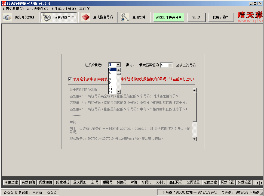Click the app icon in title bar
Image resolution: width=264 pixels, height=196 pixels.
click(x=4, y=3)
